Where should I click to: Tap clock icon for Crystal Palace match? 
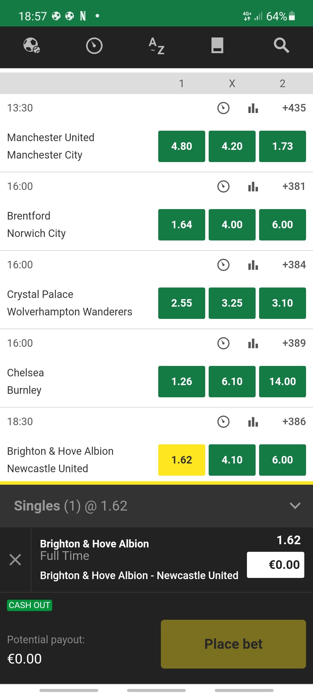(223, 265)
